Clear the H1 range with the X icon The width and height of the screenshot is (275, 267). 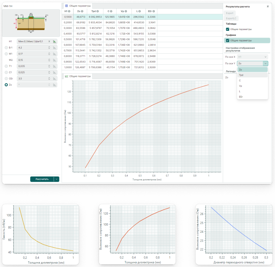coord(49,41)
